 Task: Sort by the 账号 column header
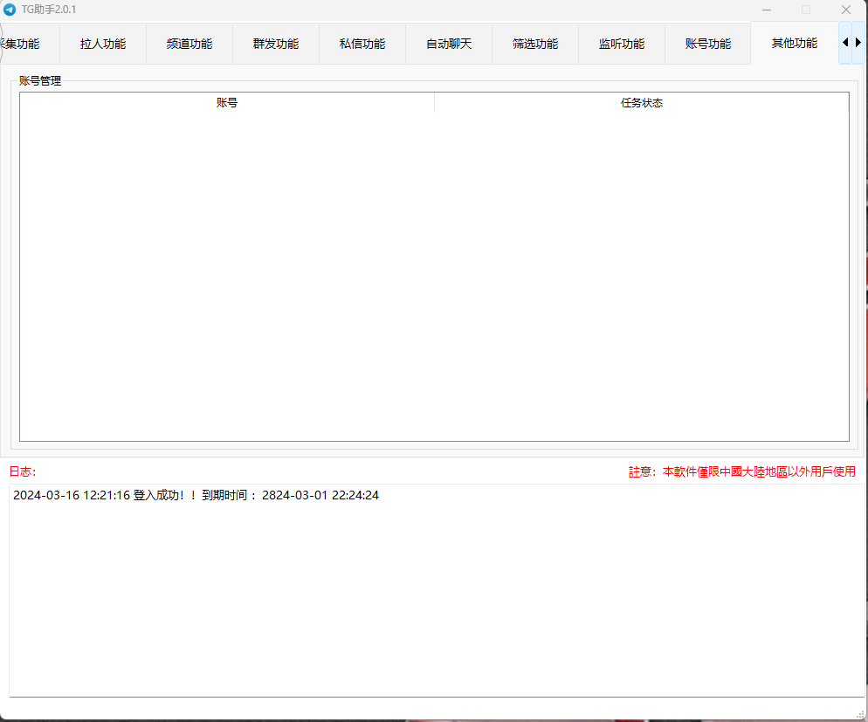(x=227, y=103)
